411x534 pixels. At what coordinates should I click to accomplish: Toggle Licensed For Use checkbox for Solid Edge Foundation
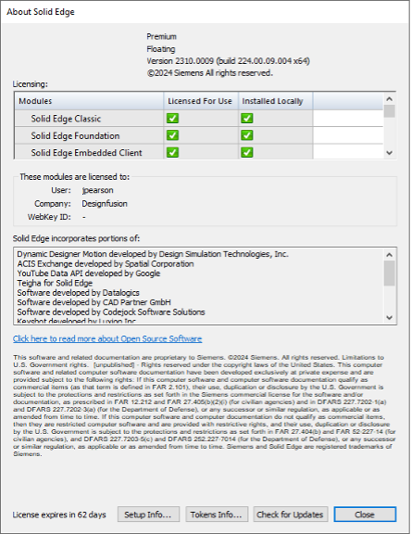(x=173, y=135)
